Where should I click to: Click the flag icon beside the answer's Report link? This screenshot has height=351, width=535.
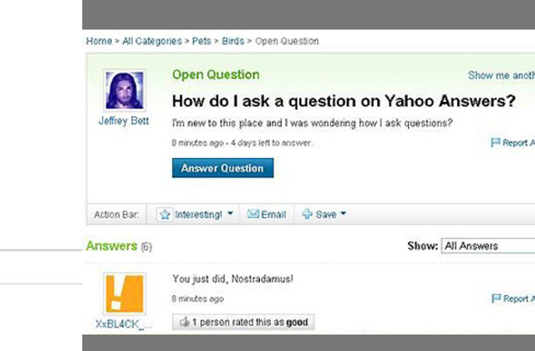pyautogui.click(x=497, y=298)
